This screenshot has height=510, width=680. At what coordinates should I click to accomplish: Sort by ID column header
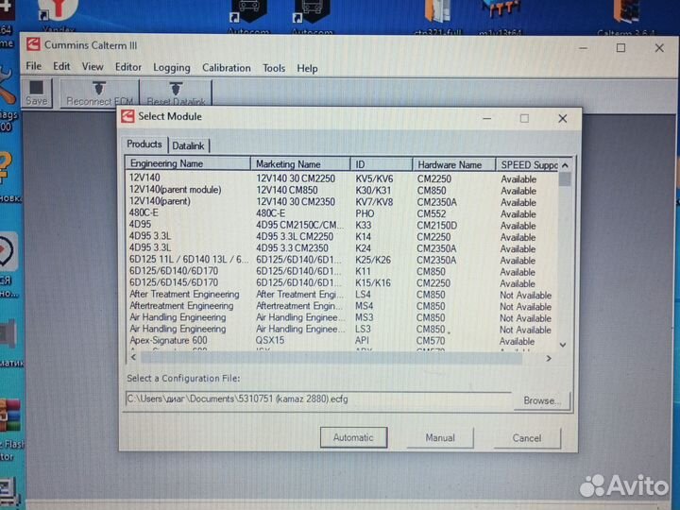click(382, 164)
